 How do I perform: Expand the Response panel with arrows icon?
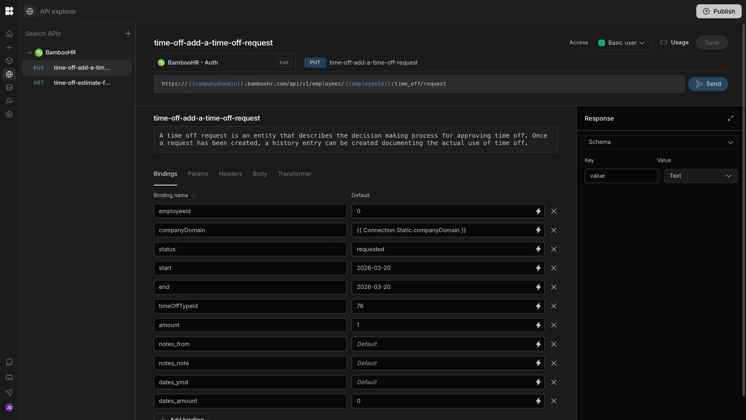click(730, 118)
